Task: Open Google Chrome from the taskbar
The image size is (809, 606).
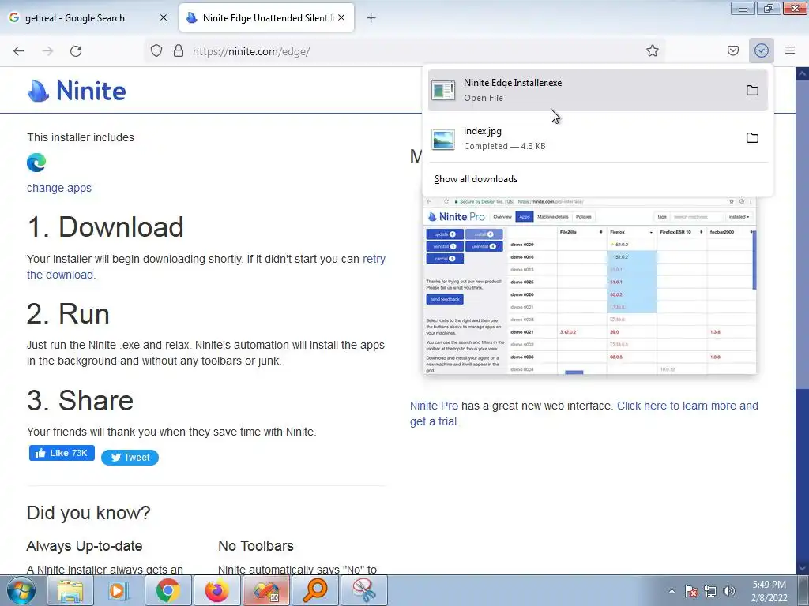Action: pyautogui.click(x=167, y=590)
